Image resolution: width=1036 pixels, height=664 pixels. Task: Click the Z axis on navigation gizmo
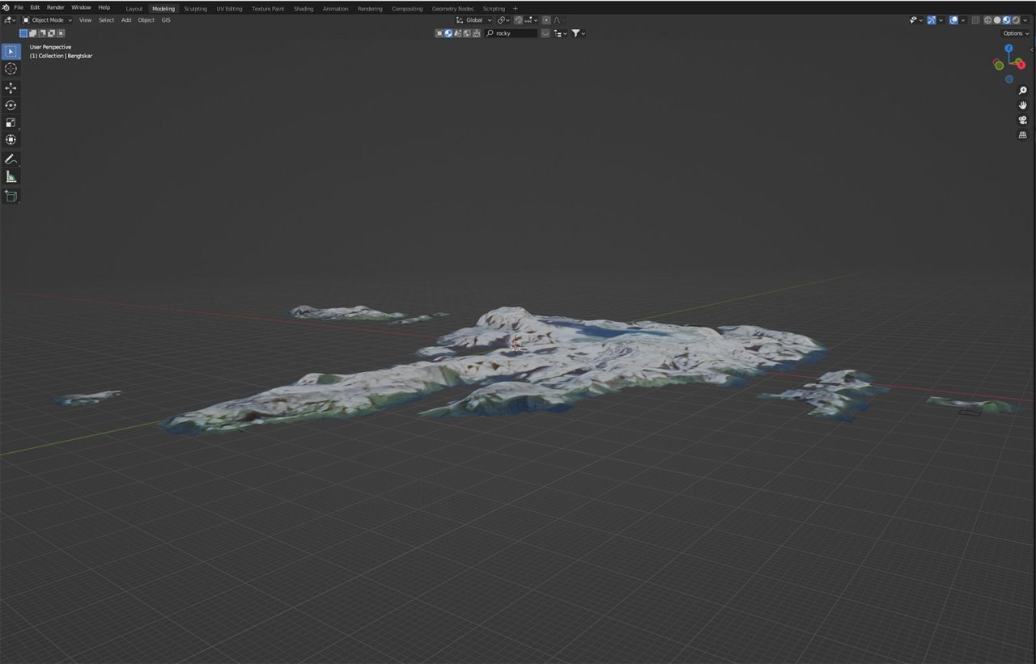click(x=1008, y=49)
